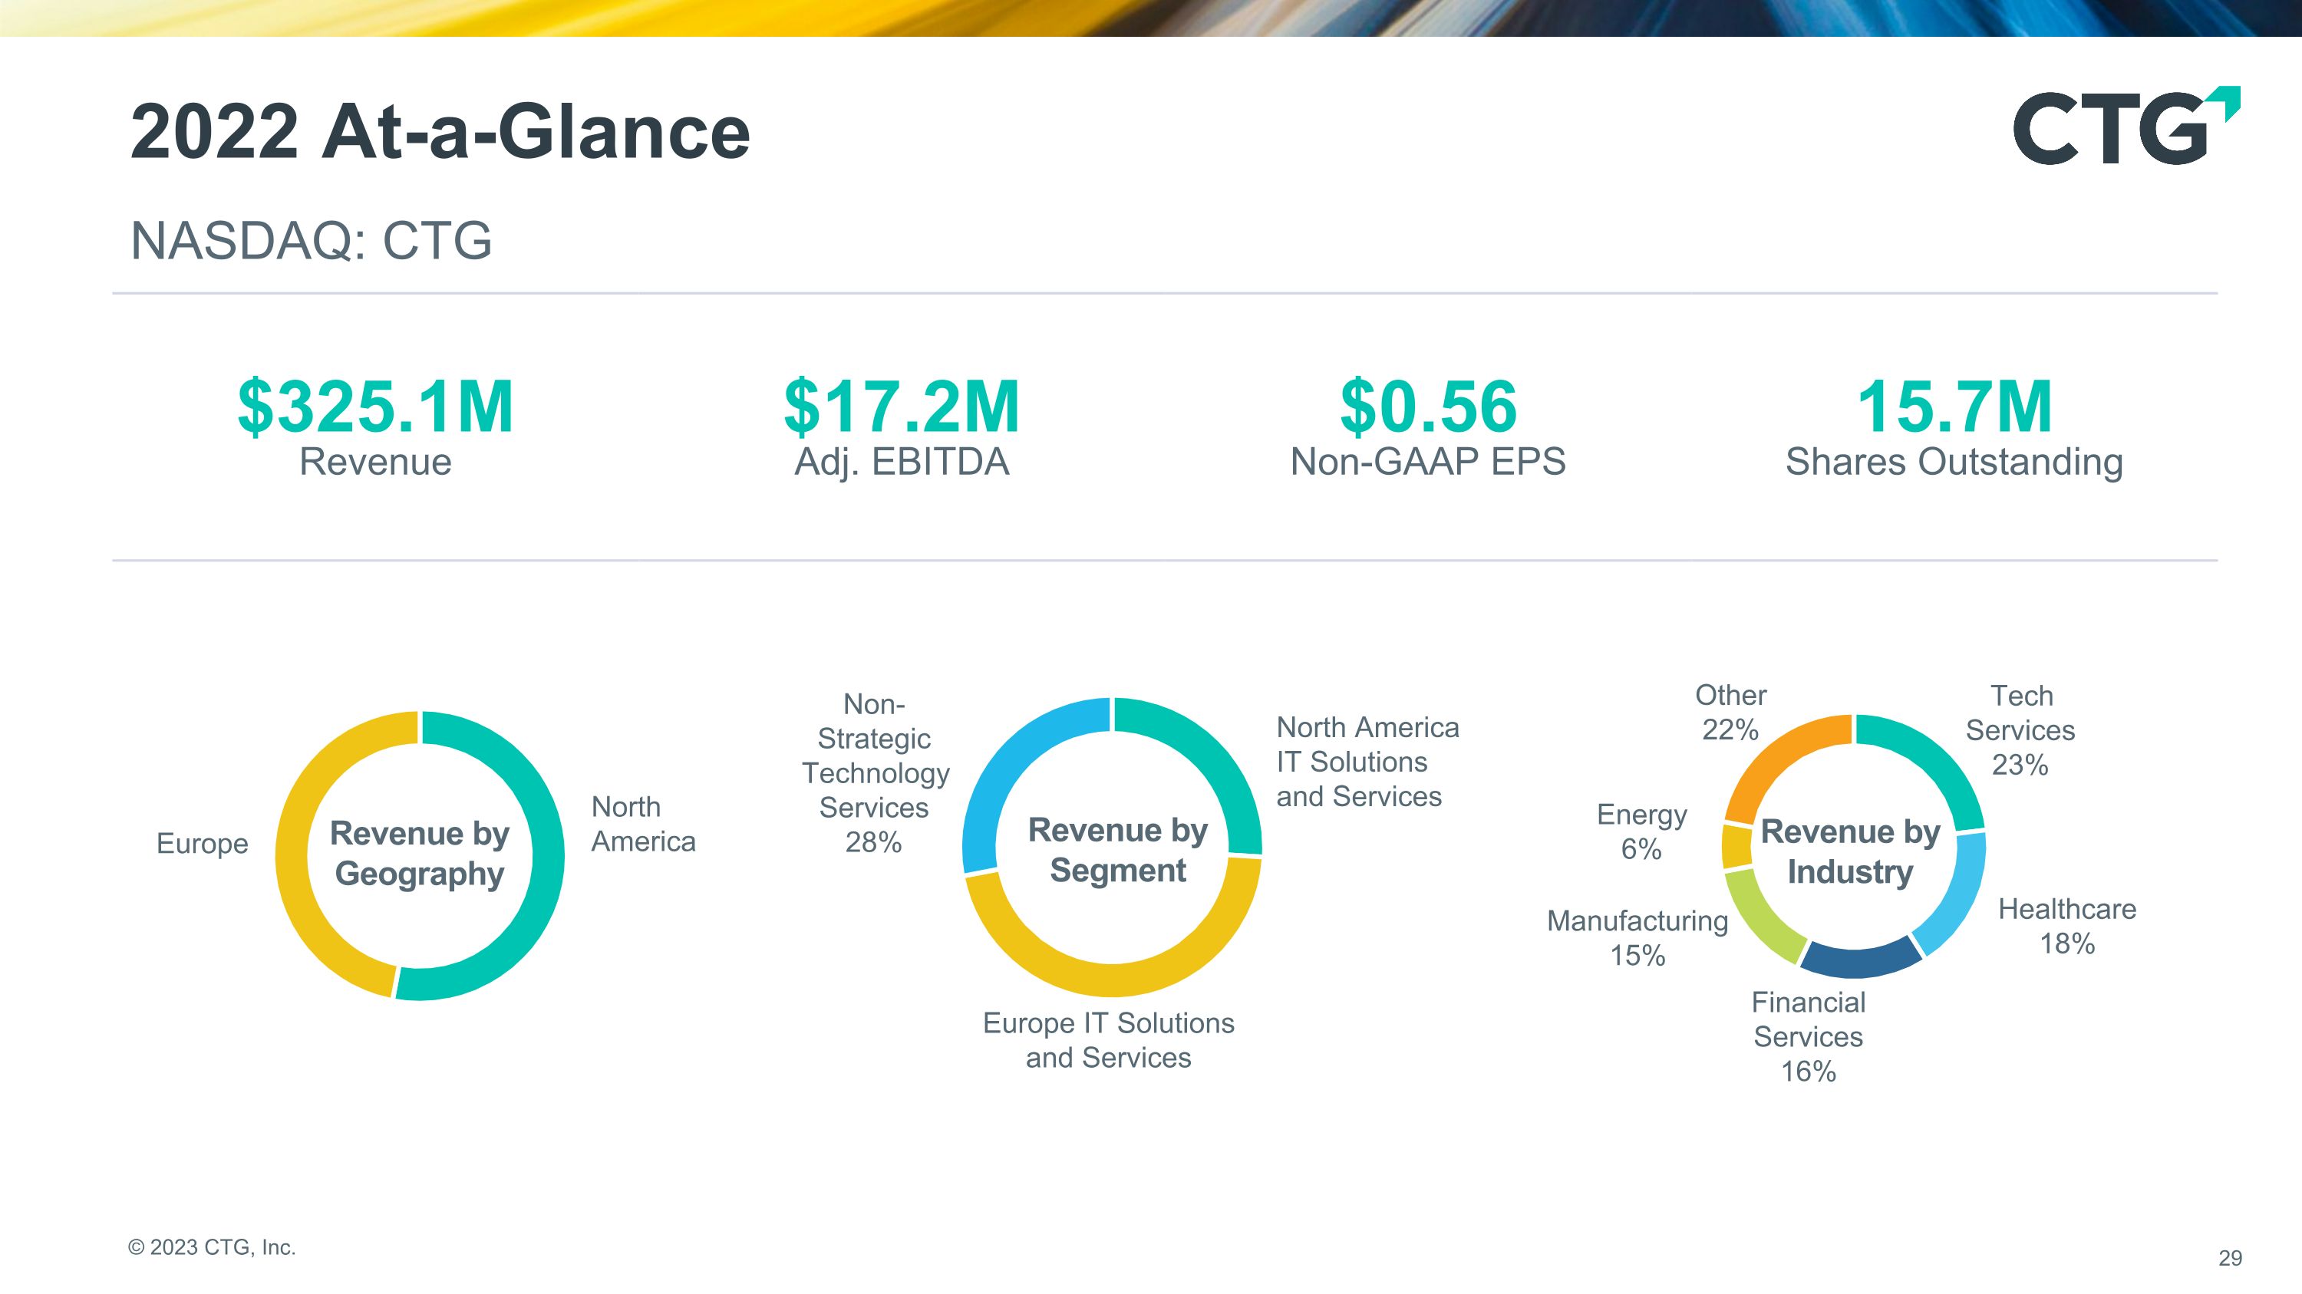Click the "NASDAQ: CTG" subtitle text
Viewport: 2302px width, 1294px height.
click(x=311, y=240)
